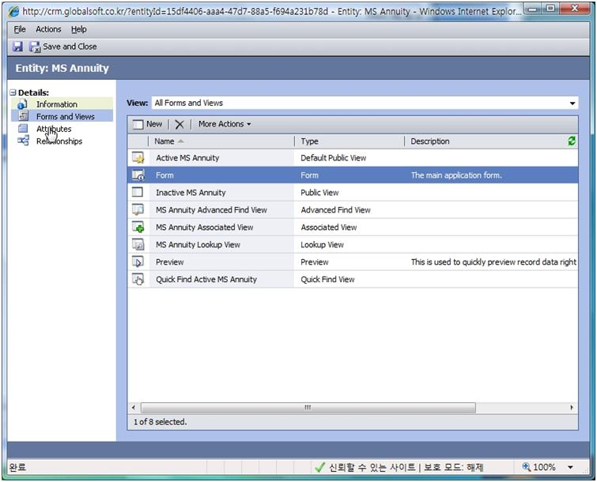Viewport: 597px width, 482px height.
Task: Click the Advanced Find View type cell
Action: pos(335,210)
